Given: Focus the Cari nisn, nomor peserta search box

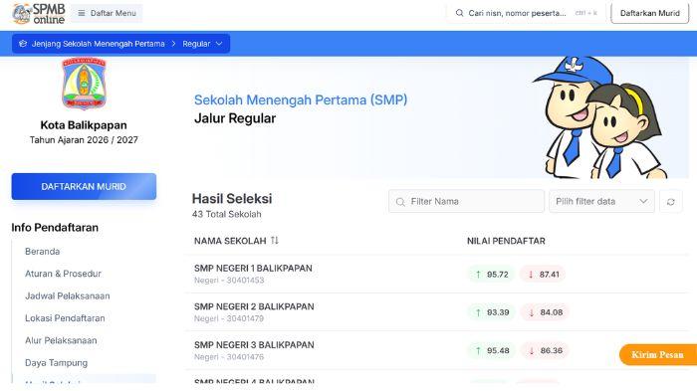Looking at the screenshot, I should (527, 13).
